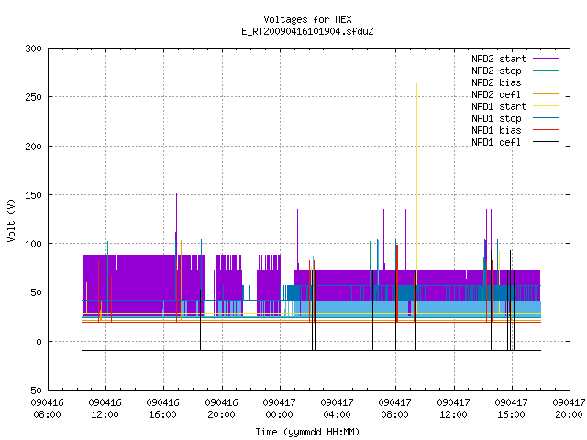Click the x-axis tick 090417 20:00

point(569,409)
